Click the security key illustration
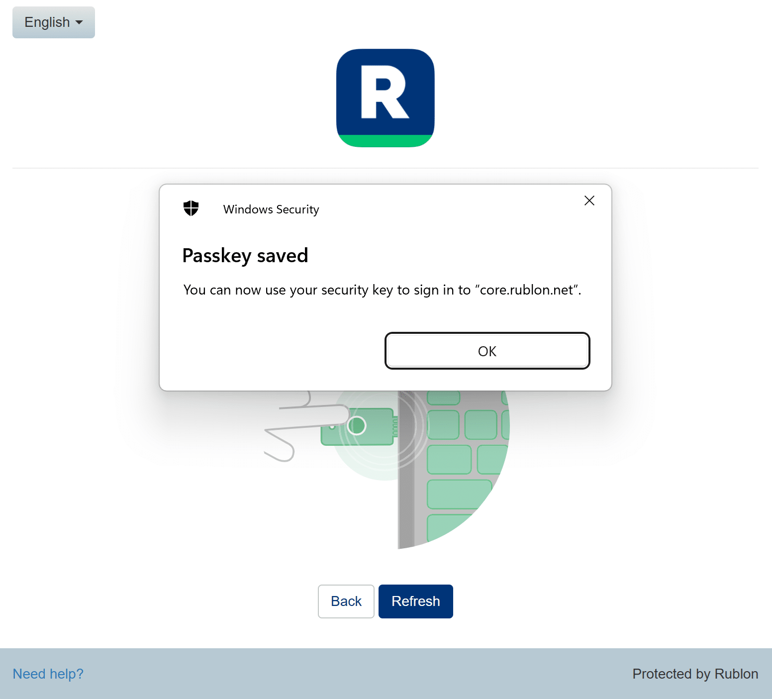772x699 pixels. pyautogui.click(x=387, y=470)
